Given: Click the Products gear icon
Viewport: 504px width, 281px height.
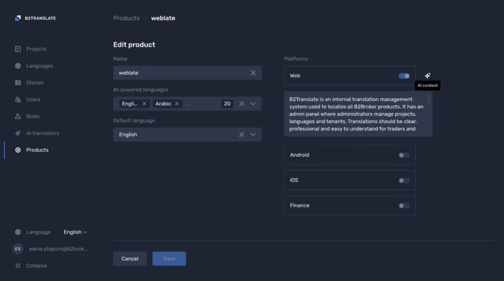Looking at the screenshot, I should click(x=18, y=150).
